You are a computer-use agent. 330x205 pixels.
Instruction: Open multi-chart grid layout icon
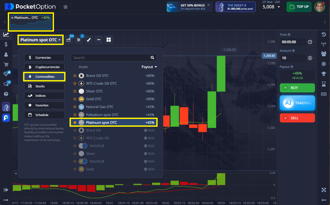click(x=109, y=40)
